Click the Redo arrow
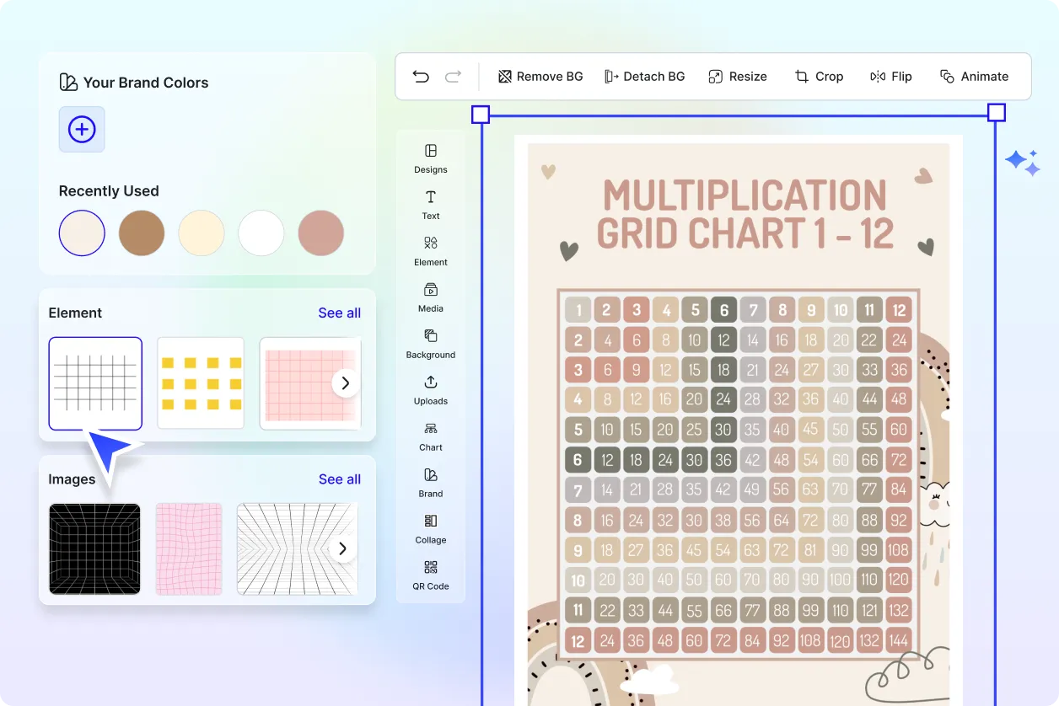Image resolution: width=1059 pixels, height=706 pixels. (453, 77)
